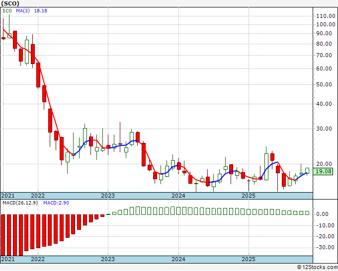The width and height of the screenshot is (338, 271).
Task: Click the 100.00 price axis label
Action: click(x=326, y=24)
